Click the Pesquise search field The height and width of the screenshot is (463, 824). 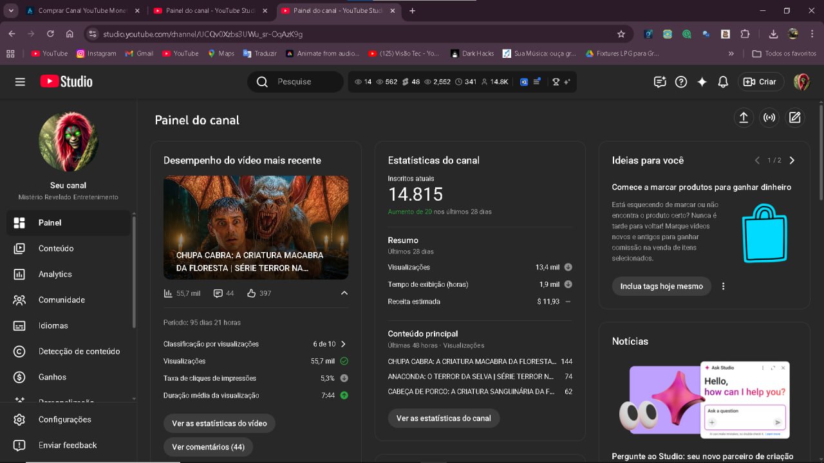pyautogui.click(x=303, y=82)
